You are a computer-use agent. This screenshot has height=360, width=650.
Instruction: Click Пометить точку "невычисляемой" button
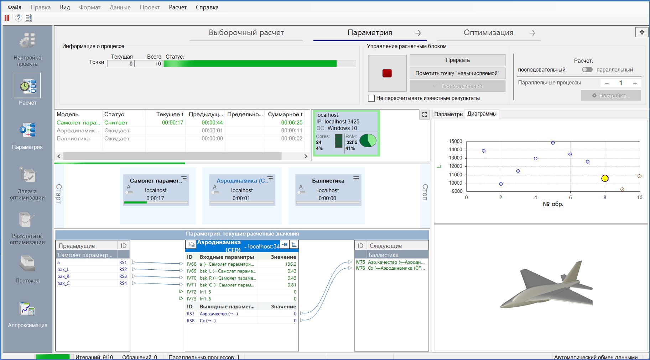[x=457, y=73]
